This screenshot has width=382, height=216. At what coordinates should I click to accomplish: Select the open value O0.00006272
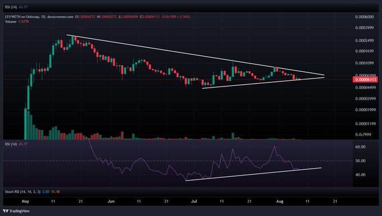pos(85,17)
